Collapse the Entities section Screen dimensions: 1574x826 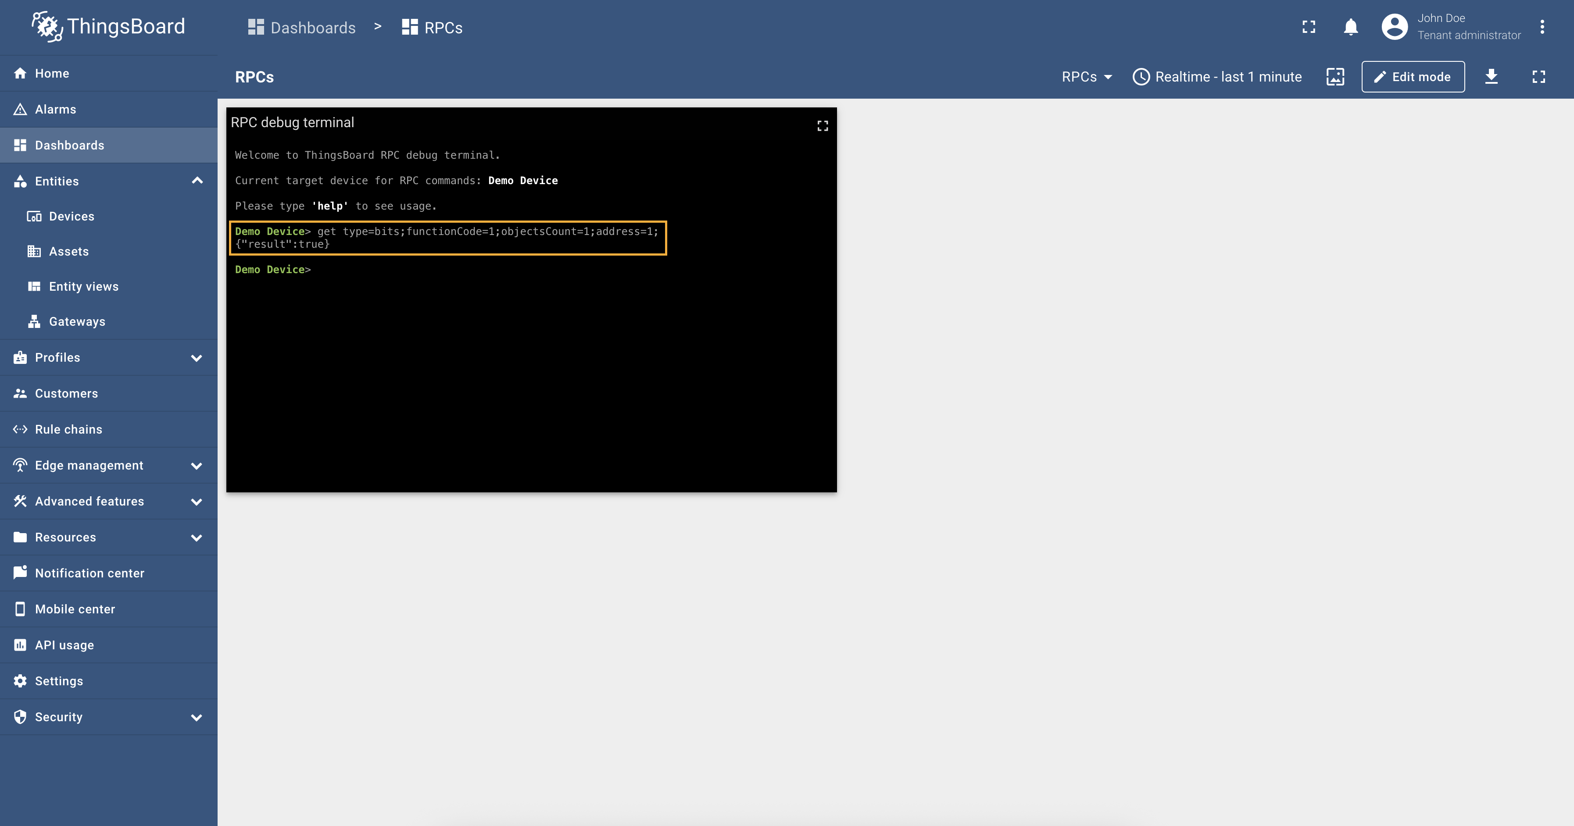pyautogui.click(x=197, y=181)
